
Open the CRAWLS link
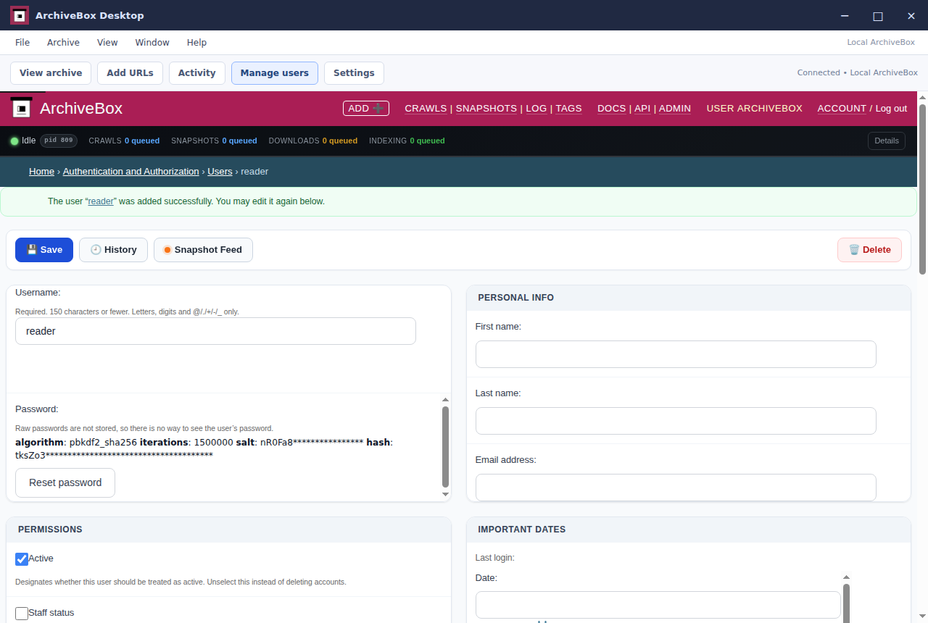[x=426, y=109]
